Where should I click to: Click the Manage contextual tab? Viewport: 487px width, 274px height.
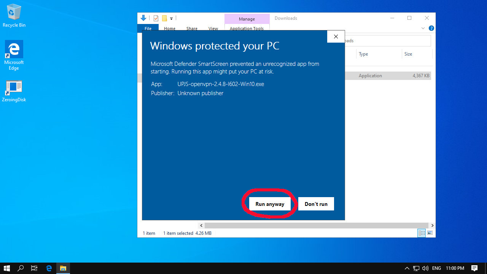point(247,19)
